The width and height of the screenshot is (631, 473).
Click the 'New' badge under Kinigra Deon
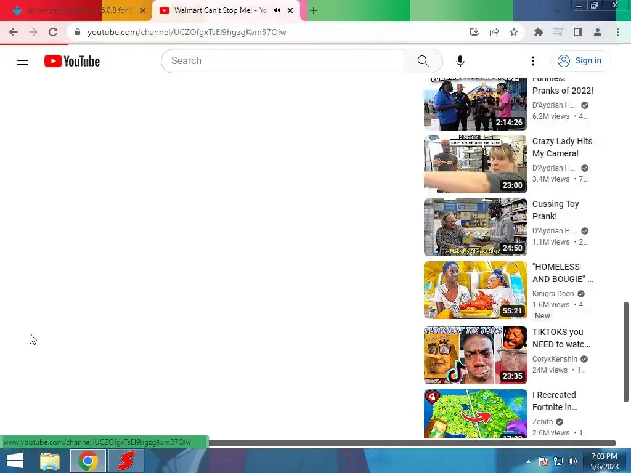click(x=542, y=316)
